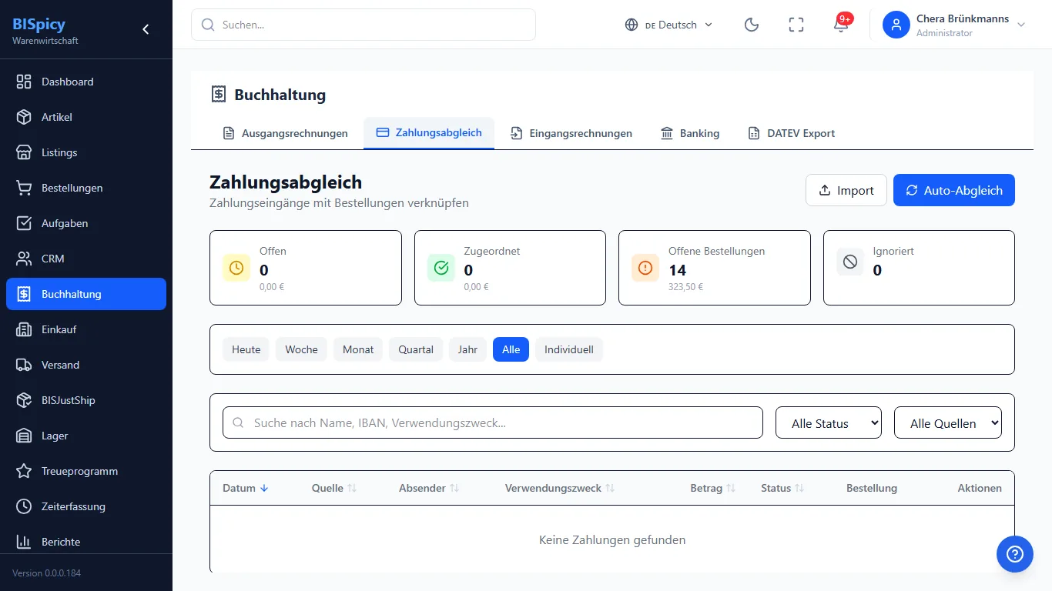Open Einkauf in the sidebar
Screen dimensions: 1052x591
(86, 329)
